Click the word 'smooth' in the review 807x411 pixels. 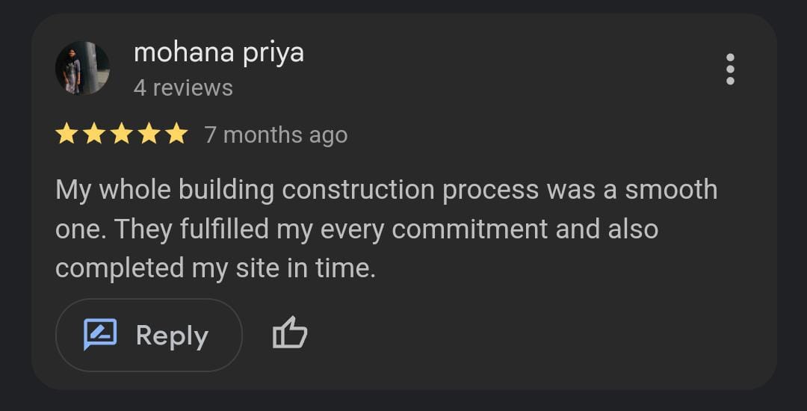pyautogui.click(x=670, y=190)
